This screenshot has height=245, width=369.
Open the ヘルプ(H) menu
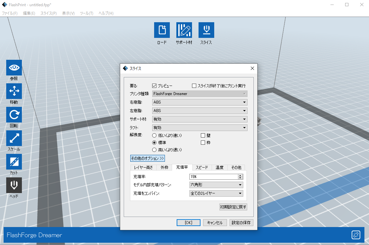106,13
